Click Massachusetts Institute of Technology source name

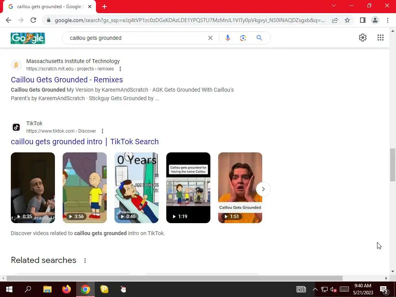click(x=73, y=61)
